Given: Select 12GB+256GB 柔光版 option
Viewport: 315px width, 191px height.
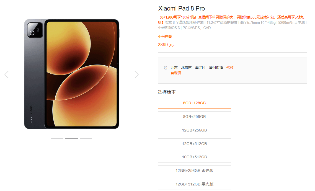Looking at the screenshot, I should pos(194,171).
